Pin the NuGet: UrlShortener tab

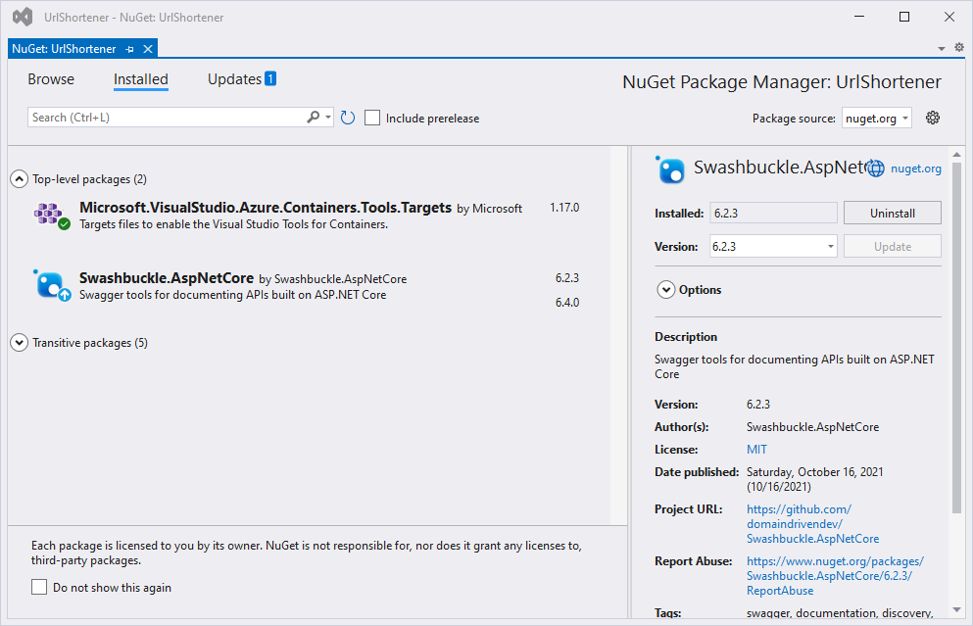(x=130, y=49)
